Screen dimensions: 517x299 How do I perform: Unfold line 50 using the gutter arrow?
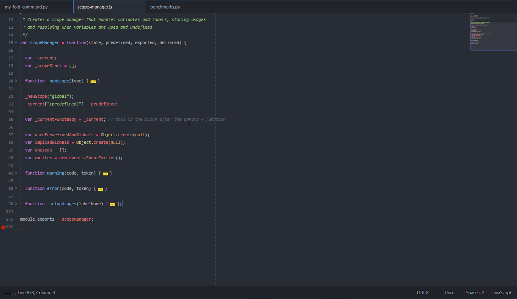pos(16,188)
